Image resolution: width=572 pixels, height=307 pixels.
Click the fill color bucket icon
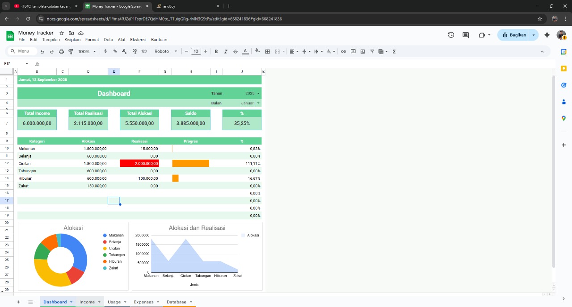coord(257,51)
